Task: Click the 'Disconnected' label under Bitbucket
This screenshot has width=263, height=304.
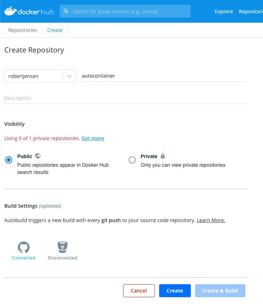Action: [x=63, y=258]
